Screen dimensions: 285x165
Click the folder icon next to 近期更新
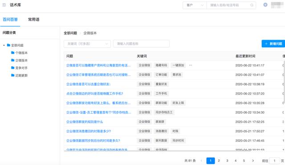13,75
